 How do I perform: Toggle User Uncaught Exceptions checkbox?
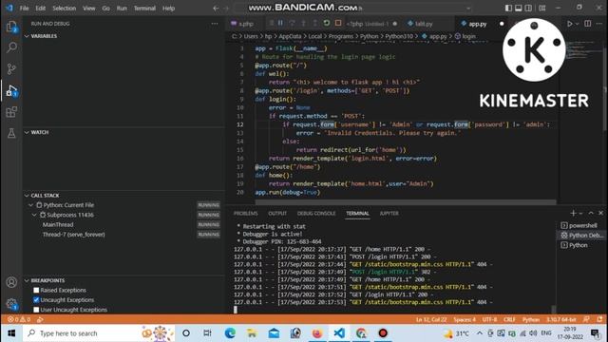pyautogui.click(x=36, y=310)
